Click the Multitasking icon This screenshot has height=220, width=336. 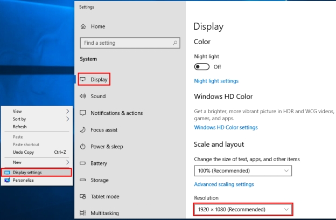coord(83,213)
